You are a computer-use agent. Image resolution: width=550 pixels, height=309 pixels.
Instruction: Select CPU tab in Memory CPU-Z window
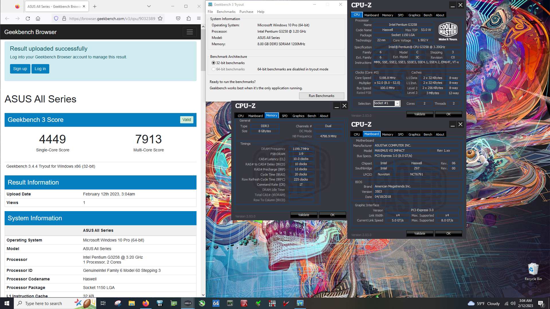click(x=241, y=116)
